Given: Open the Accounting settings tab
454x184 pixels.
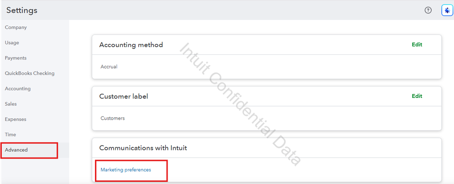Looking at the screenshot, I should 18,89.
